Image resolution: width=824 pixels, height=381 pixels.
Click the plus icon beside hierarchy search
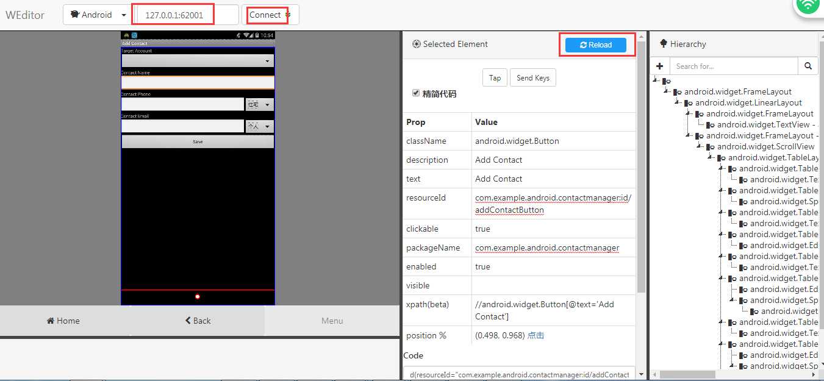pos(660,66)
